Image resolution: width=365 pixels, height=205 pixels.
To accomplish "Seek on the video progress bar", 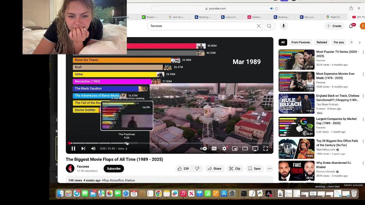I will click(169, 143).
